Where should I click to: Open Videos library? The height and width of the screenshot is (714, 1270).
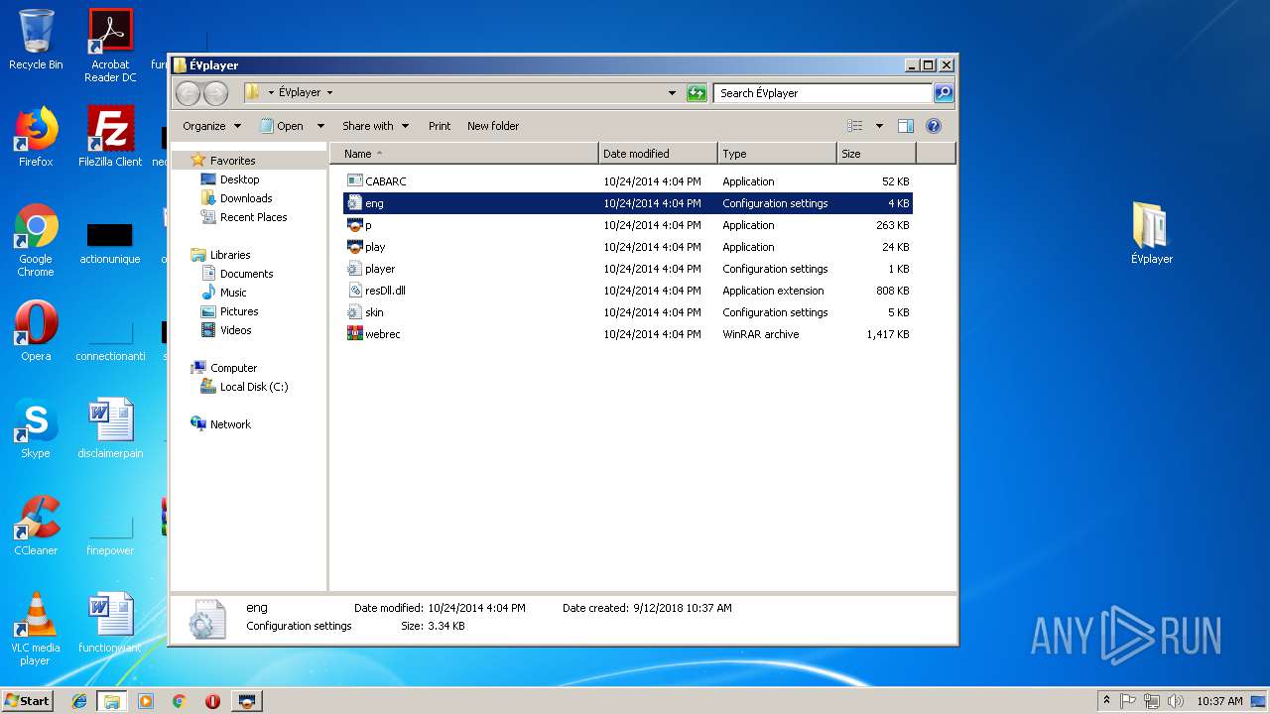point(226,330)
